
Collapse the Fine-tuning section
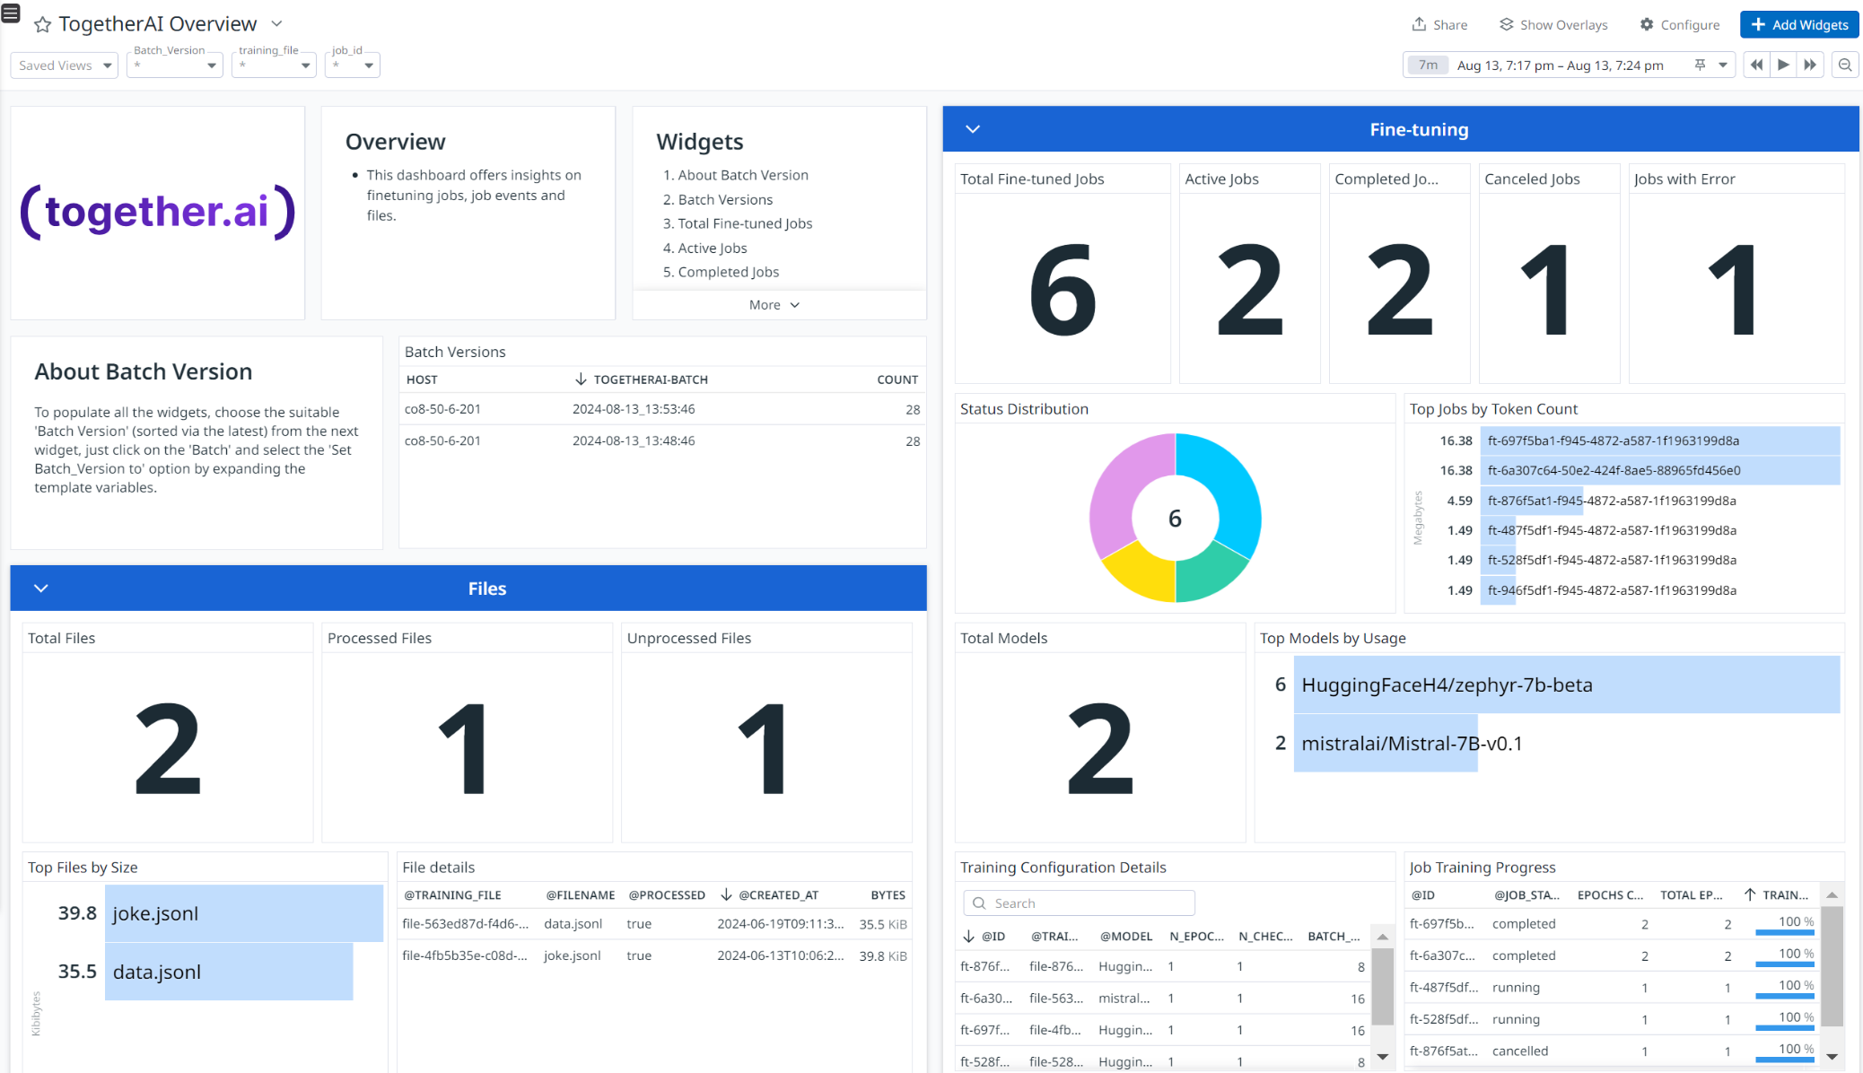(x=972, y=128)
